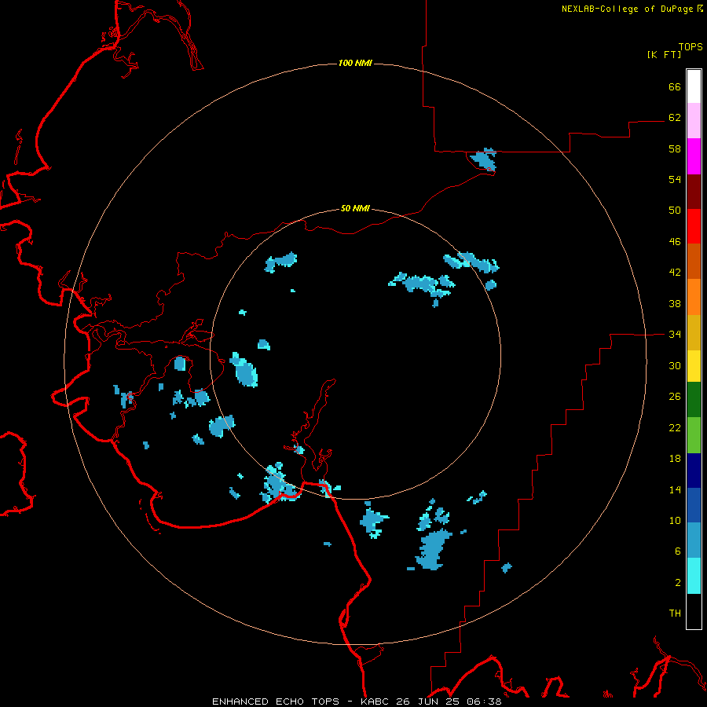Select the sky blue legend swatch
The image size is (707, 707).
694,540
